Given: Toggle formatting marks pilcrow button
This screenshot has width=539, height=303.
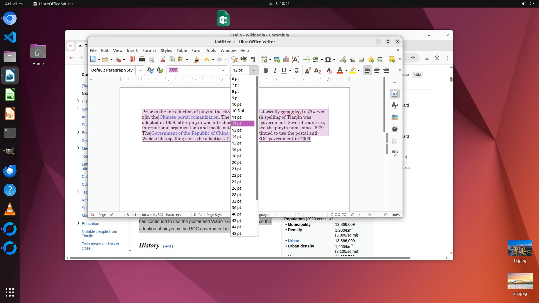Looking at the screenshot, I should pyautogui.click(x=253, y=59).
